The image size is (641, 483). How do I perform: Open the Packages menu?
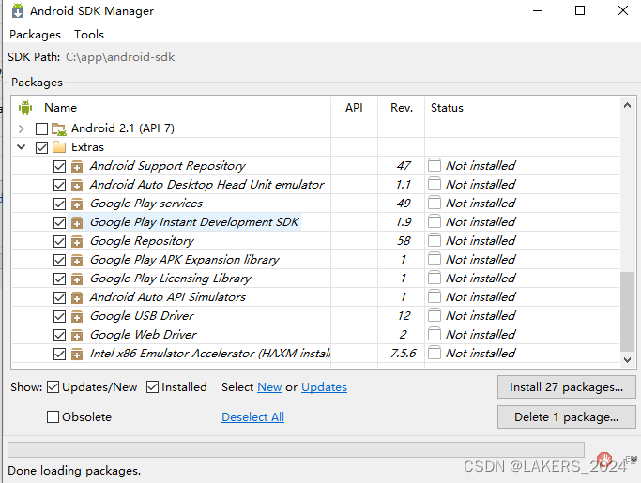pyautogui.click(x=35, y=35)
